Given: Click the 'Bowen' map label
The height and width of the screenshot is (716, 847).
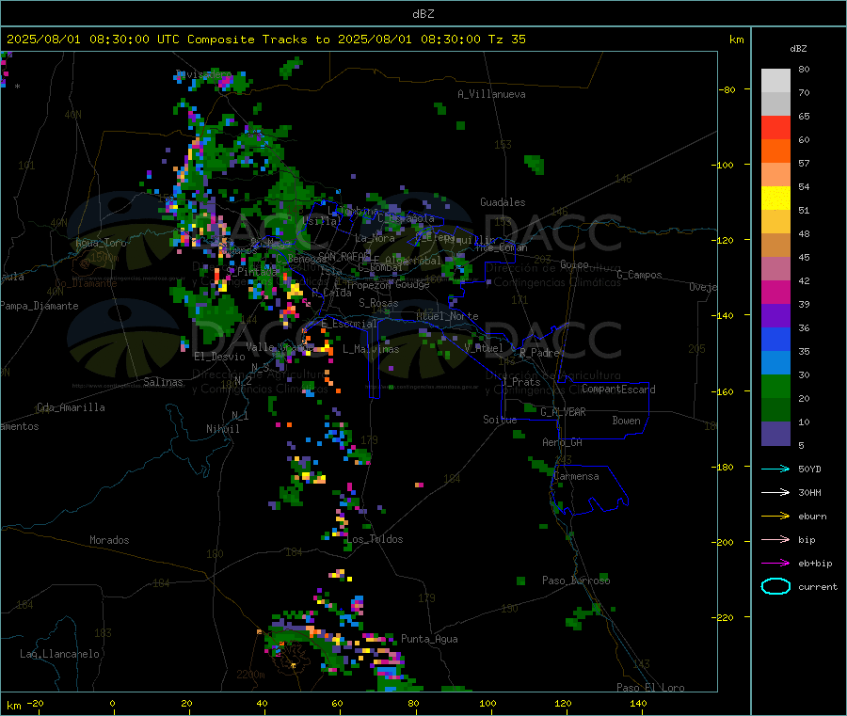Looking at the screenshot, I should [x=626, y=421].
